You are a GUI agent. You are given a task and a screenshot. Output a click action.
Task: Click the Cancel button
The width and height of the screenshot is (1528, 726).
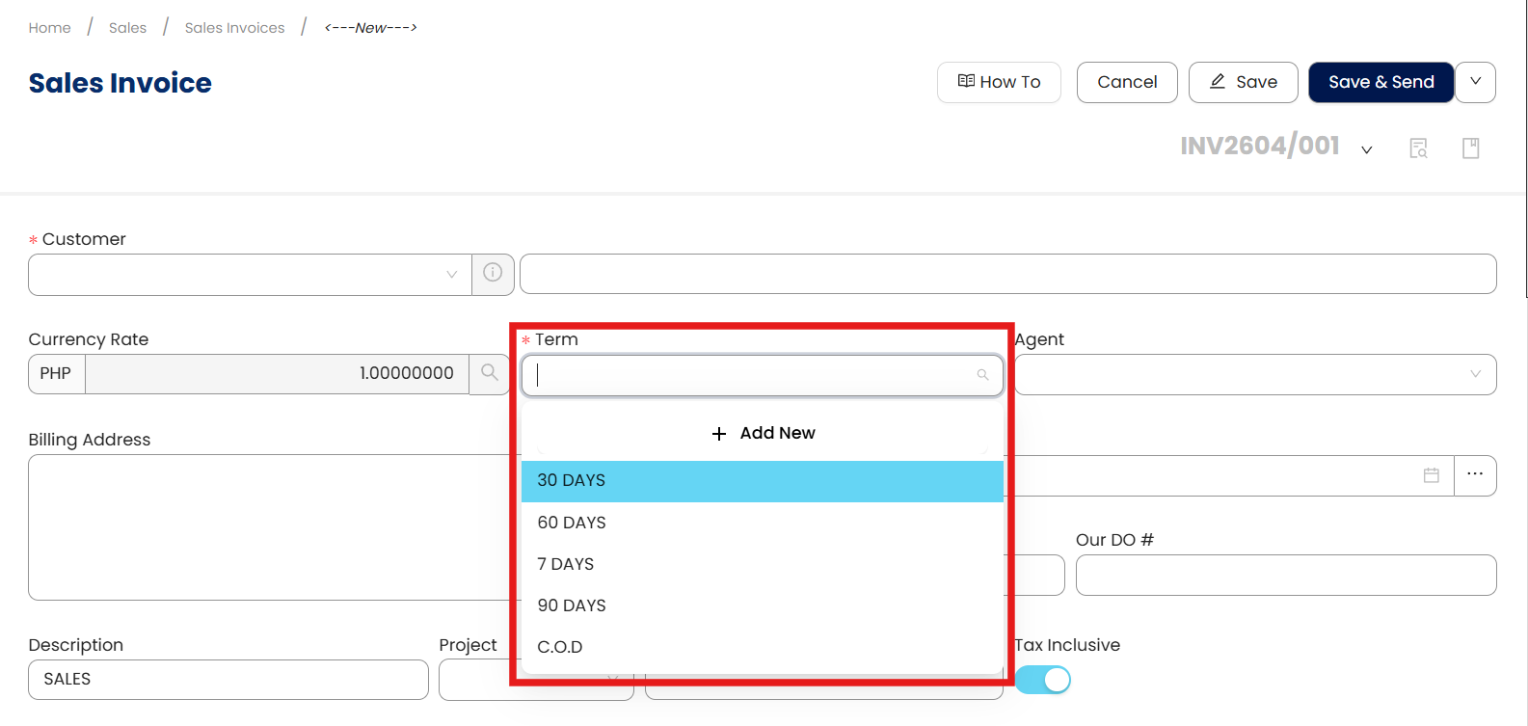click(1127, 82)
